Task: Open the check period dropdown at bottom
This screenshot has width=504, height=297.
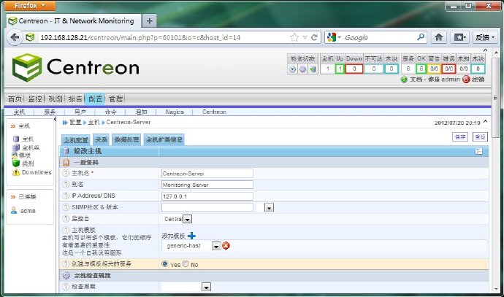Action: point(207,287)
